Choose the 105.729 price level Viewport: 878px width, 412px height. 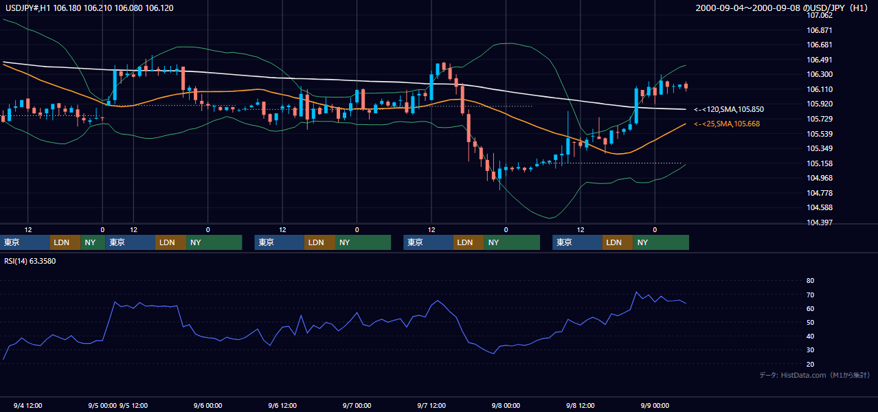click(x=819, y=119)
